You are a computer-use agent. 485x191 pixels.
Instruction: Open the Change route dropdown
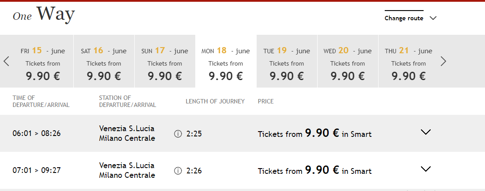pos(410,18)
